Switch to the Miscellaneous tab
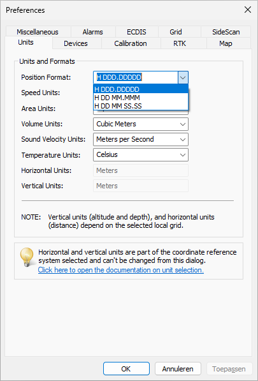The image size is (258, 381). [x=38, y=32]
